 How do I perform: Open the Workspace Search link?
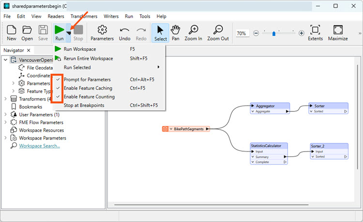point(39,146)
